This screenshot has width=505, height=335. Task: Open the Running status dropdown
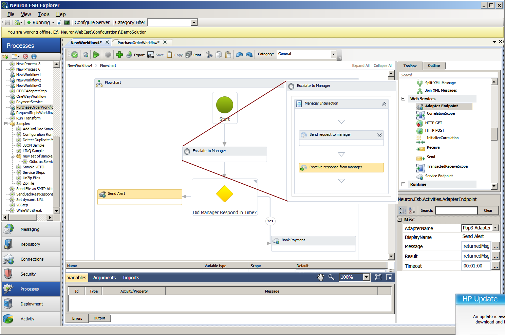coord(53,23)
